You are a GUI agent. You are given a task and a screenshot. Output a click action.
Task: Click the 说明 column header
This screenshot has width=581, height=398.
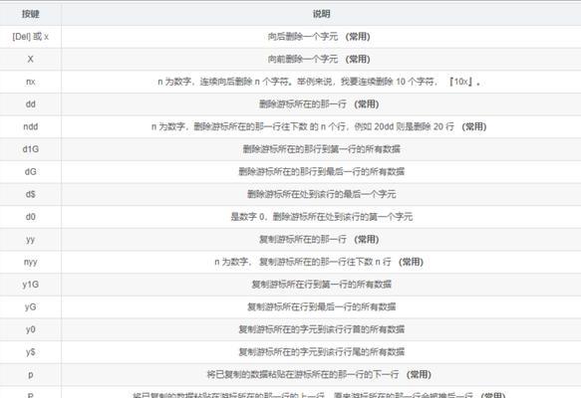click(321, 14)
